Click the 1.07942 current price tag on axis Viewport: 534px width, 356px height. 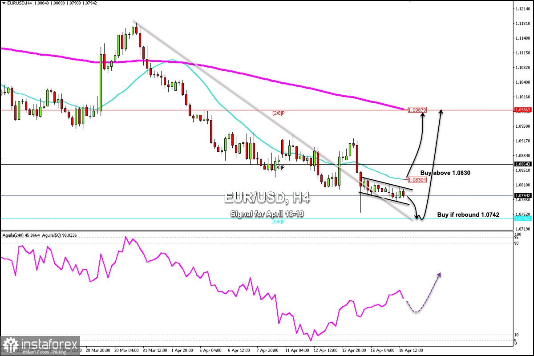(x=523, y=195)
